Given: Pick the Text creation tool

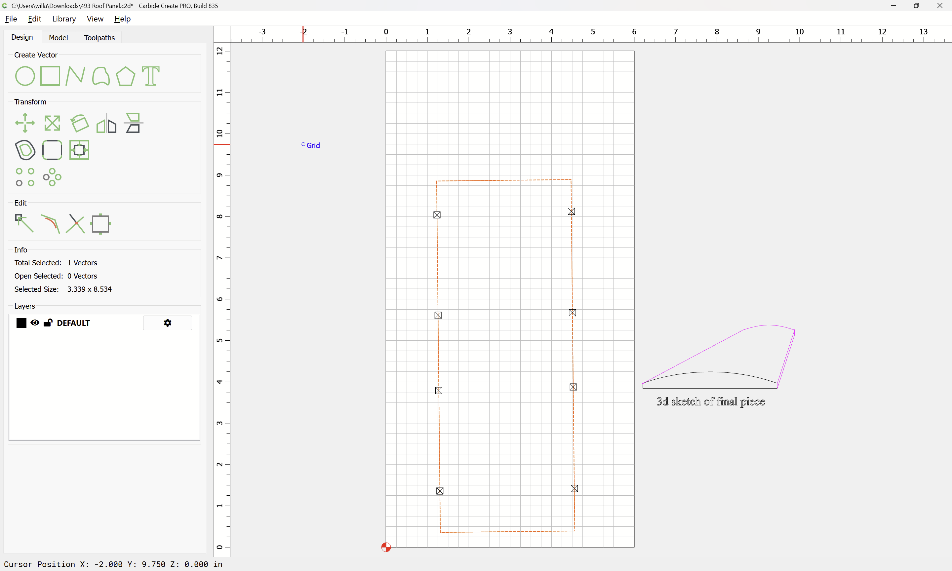Looking at the screenshot, I should tap(150, 76).
